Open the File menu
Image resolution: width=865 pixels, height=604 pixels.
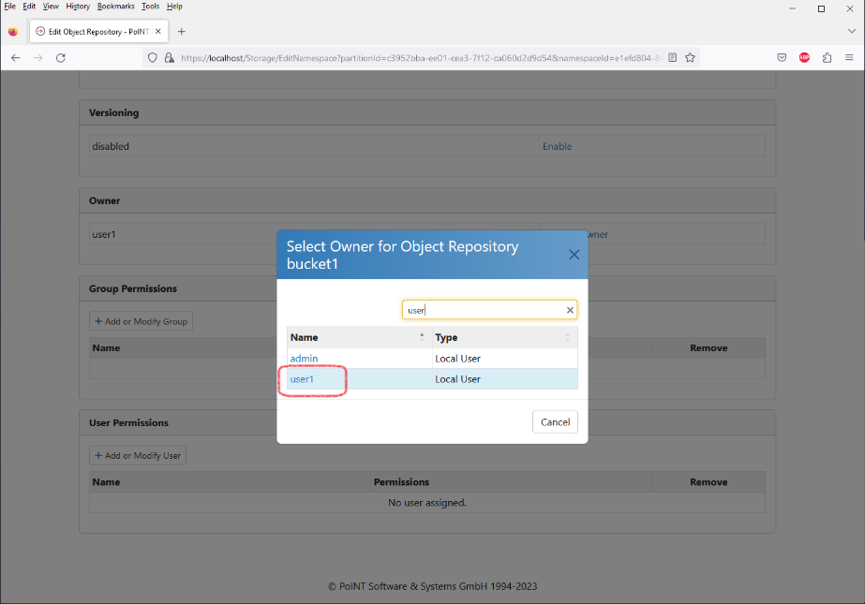pos(10,7)
